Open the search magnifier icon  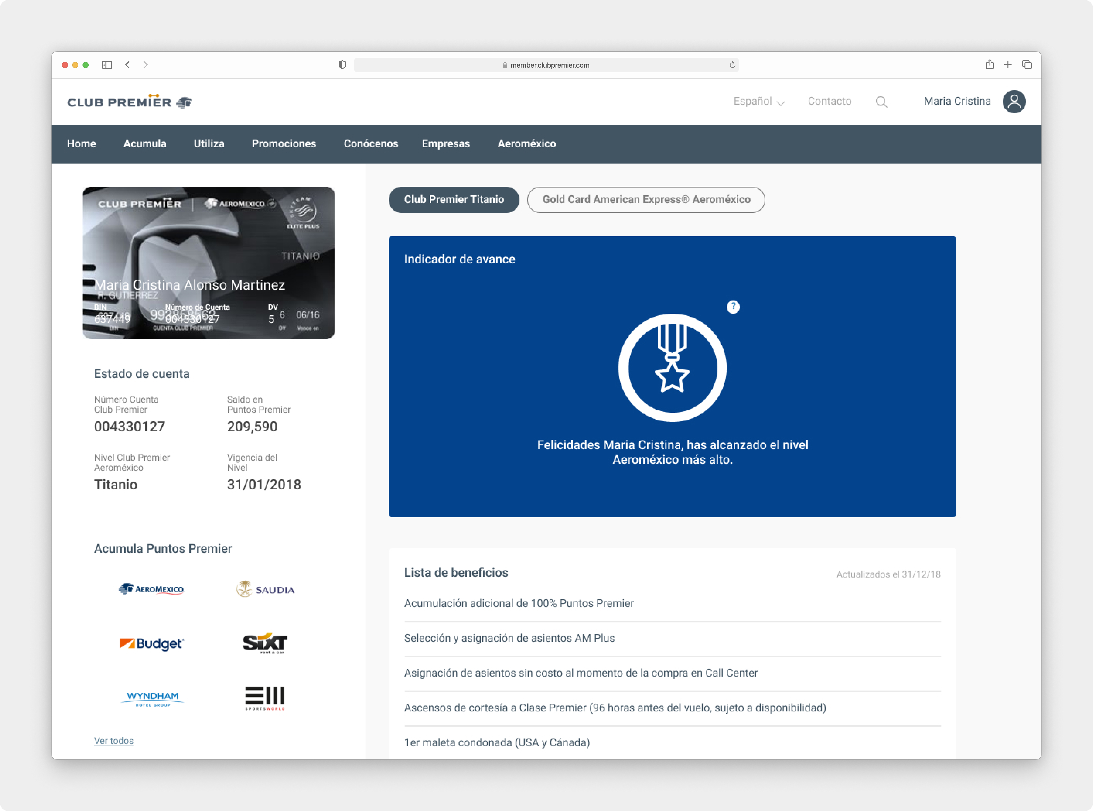881,102
